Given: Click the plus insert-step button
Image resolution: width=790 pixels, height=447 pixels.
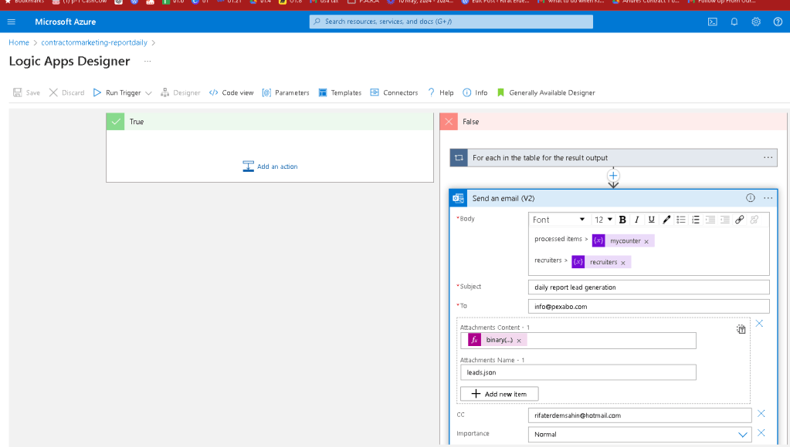Looking at the screenshot, I should point(613,176).
